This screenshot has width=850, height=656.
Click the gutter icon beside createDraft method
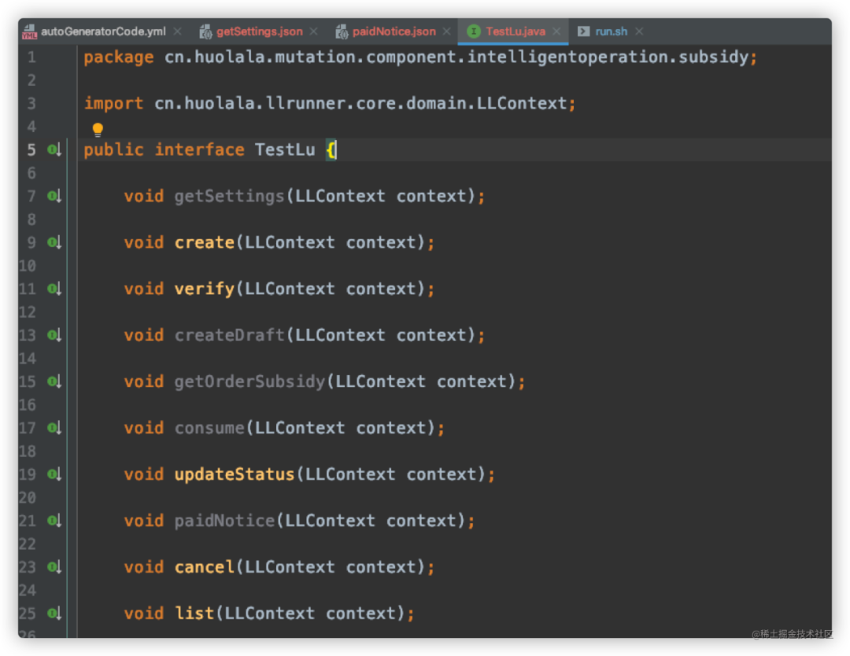point(54,335)
